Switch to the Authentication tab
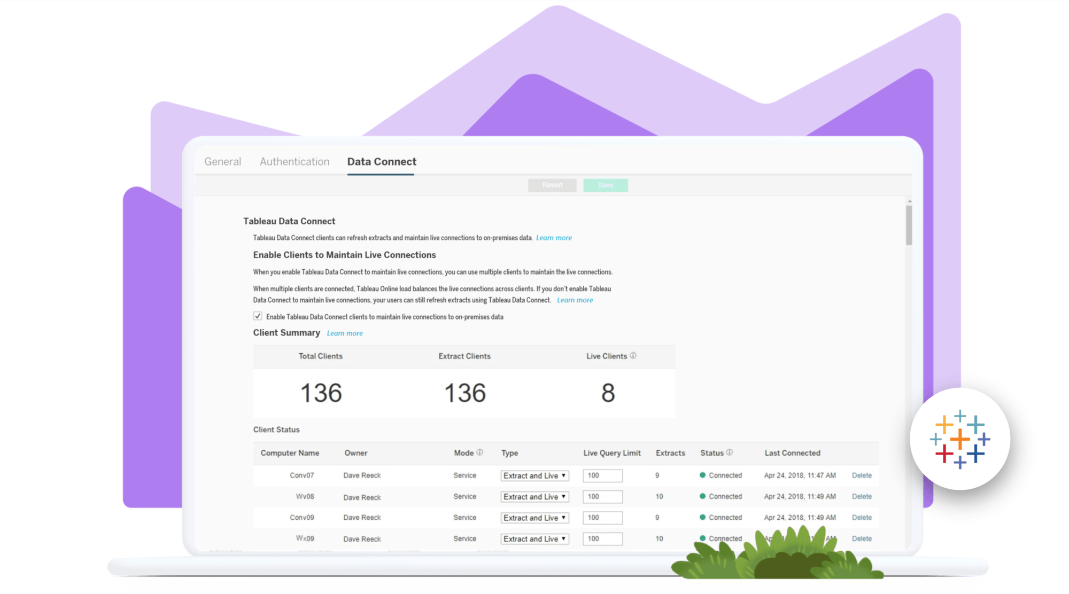The height and width of the screenshot is (594, 1069). tap(295, 161)
